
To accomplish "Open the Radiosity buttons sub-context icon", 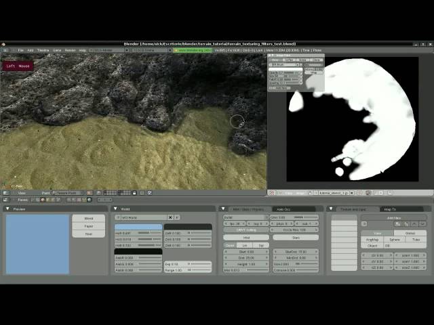I will point(84,200).
